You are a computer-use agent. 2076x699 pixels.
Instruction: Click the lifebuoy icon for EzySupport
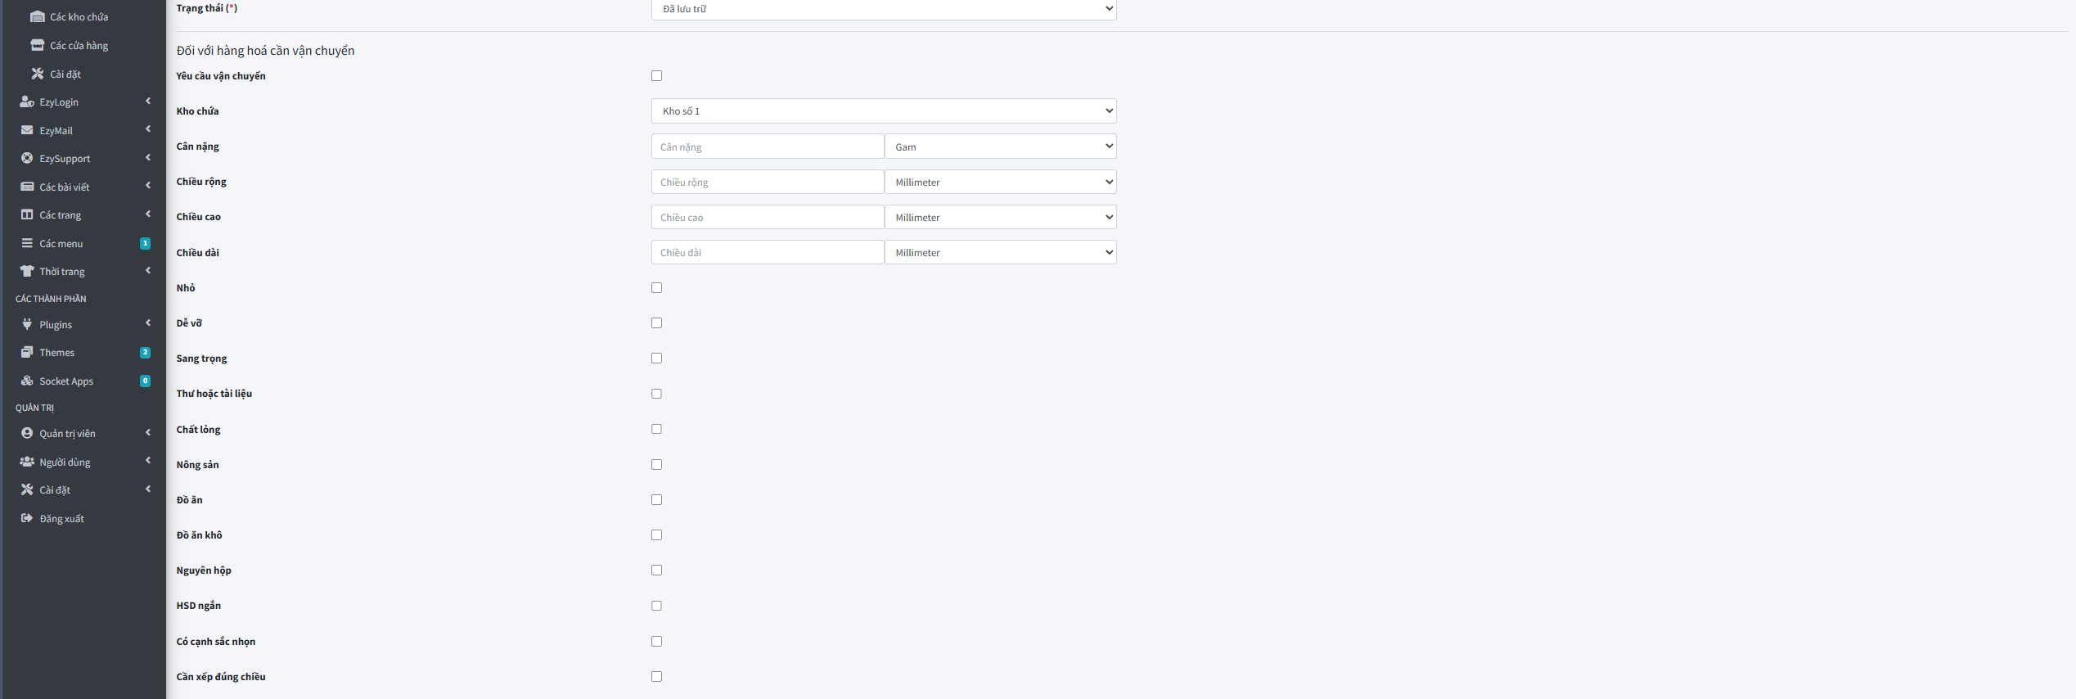tap(27, 158)
